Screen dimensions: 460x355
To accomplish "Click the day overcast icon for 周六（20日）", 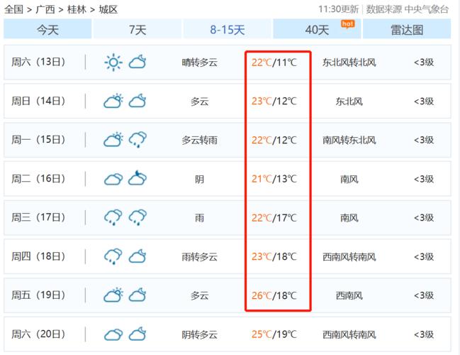I will coord(113,334).
